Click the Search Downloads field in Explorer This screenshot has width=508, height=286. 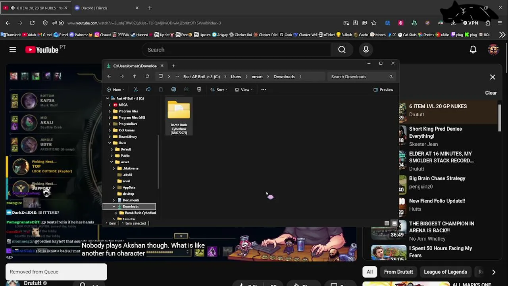tap(362, 77)
